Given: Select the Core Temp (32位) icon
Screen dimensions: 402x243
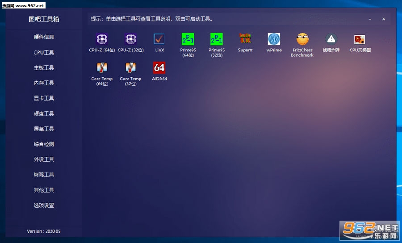Looking at the screenshot, I should (130, 67).
